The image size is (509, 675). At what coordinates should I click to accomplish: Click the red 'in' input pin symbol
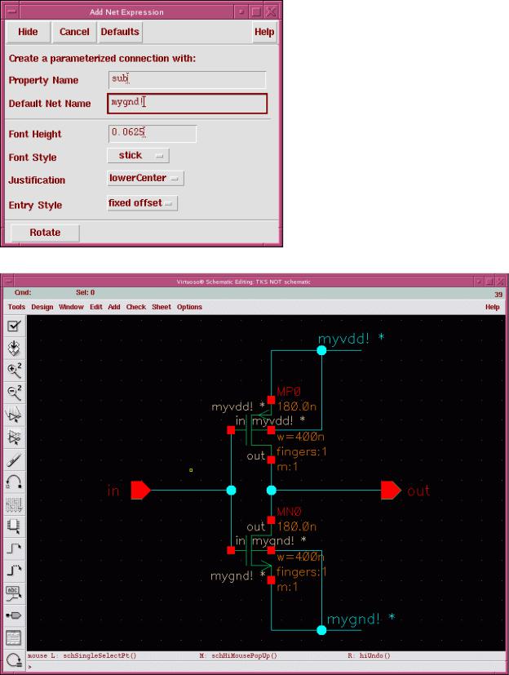140,491
